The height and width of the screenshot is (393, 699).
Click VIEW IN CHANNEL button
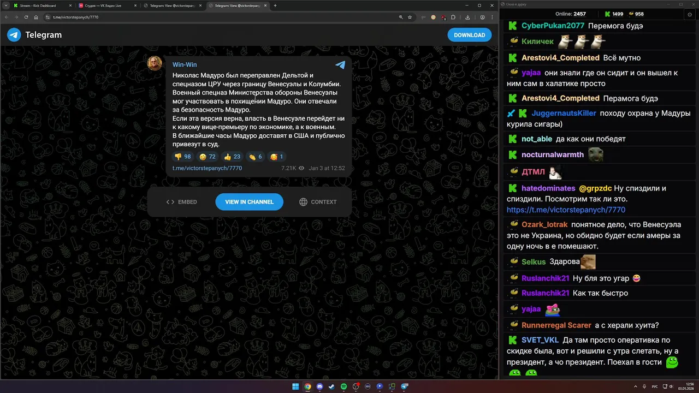point(249,202)
